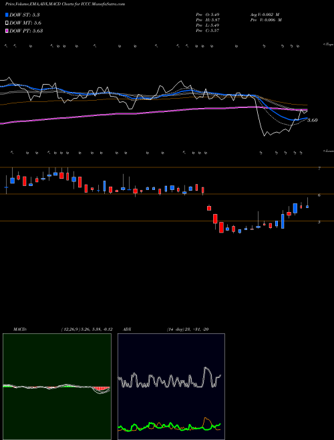This screenshot has height=440, width=334.
Task: Click the 5 price axis label
Action: 319,222
